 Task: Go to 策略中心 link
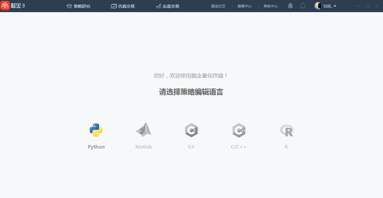244,6
